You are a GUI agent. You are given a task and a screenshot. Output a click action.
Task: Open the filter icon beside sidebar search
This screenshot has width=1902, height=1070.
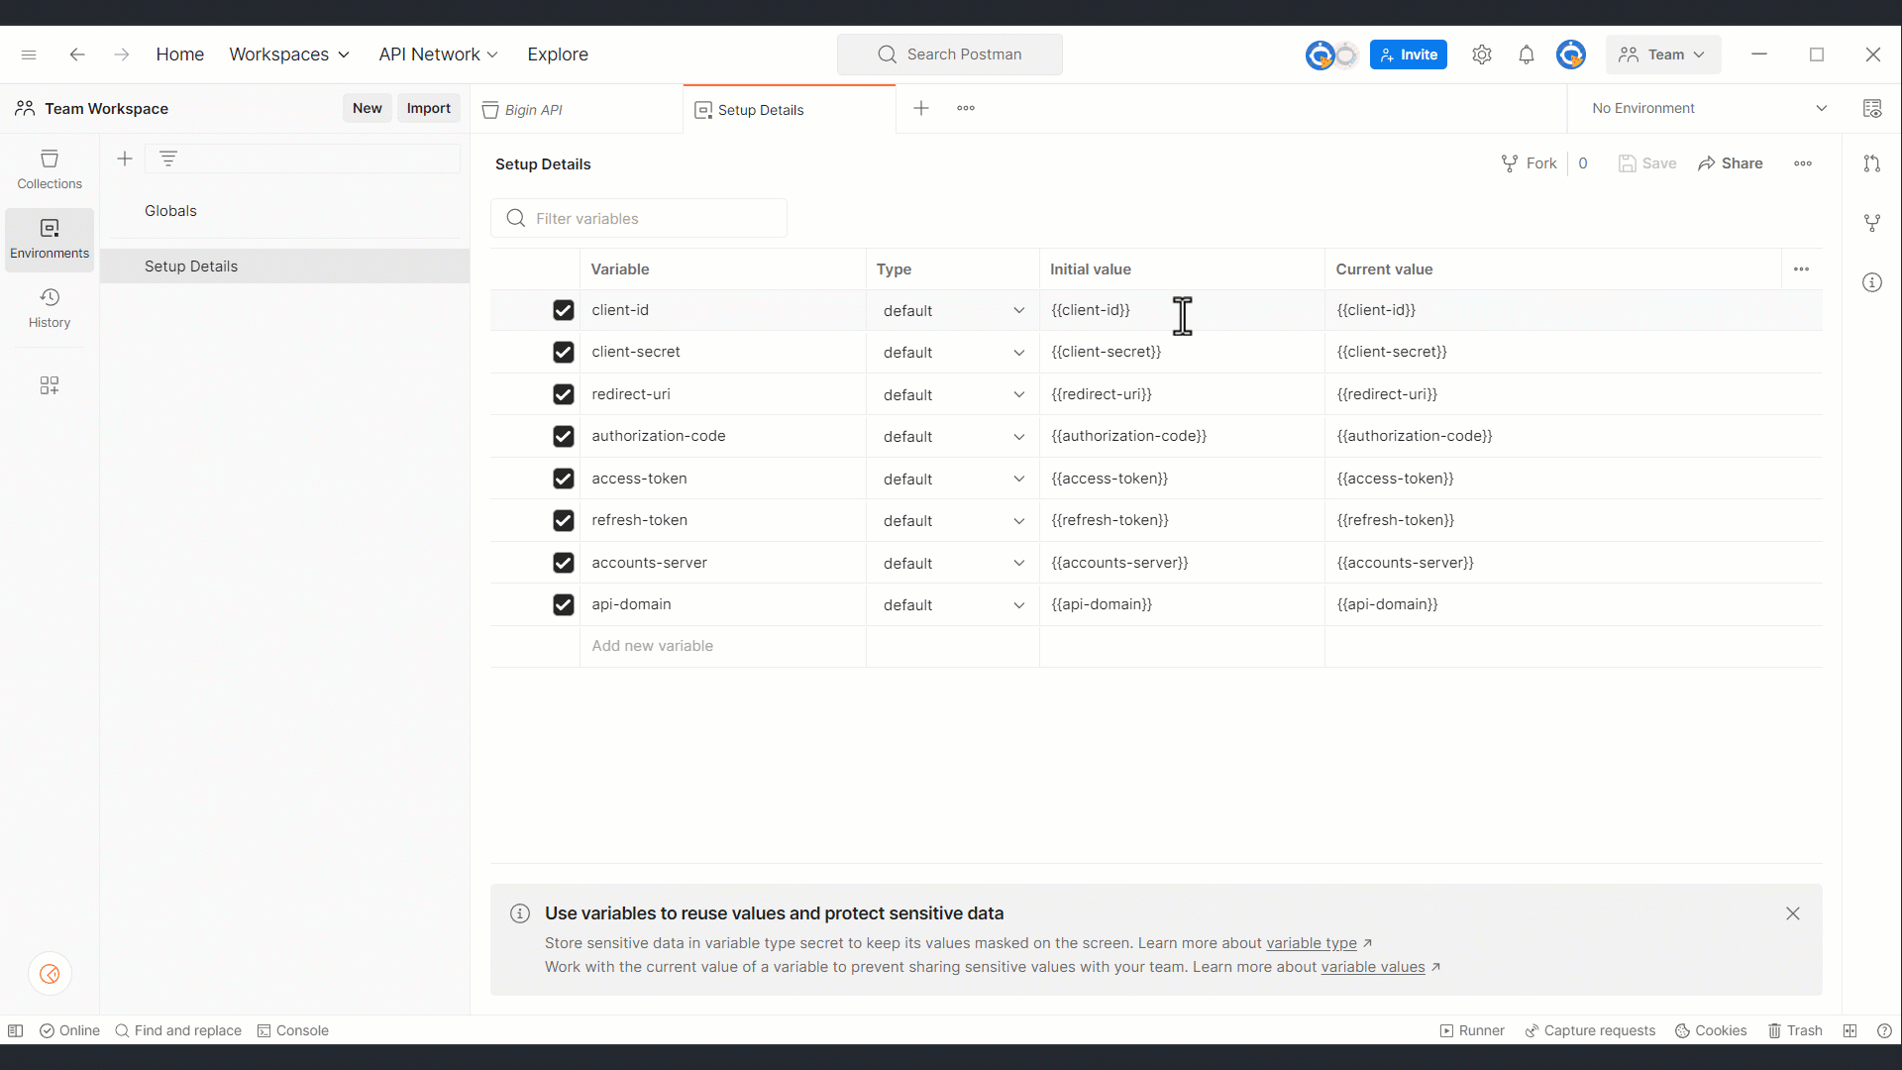(x=169, y=158)
